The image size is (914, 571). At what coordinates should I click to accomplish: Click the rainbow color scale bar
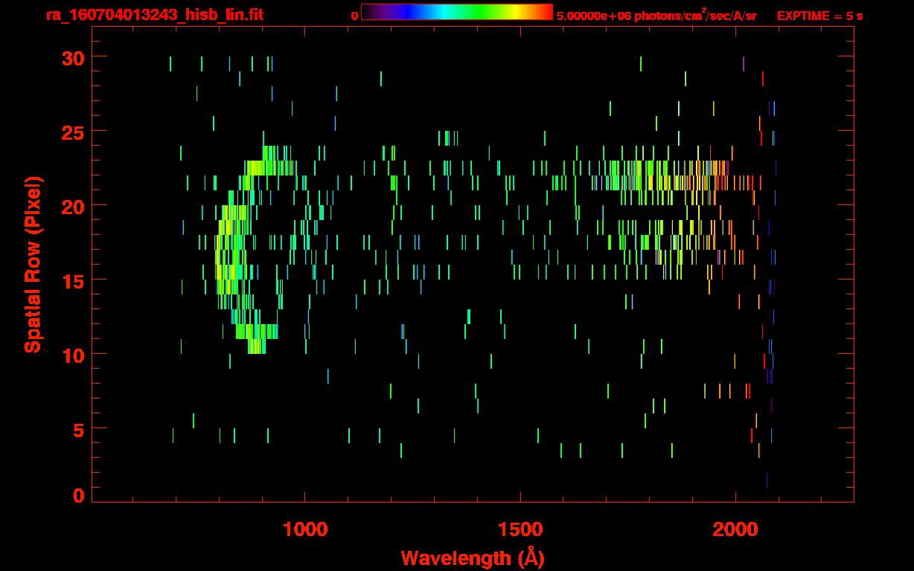pyautogui.click(x=457, y=12)
